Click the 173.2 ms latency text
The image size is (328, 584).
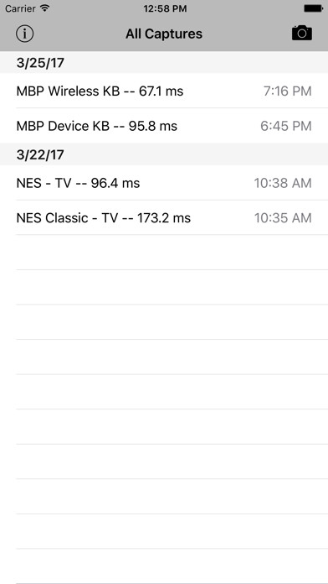click(x=164, y=218)
